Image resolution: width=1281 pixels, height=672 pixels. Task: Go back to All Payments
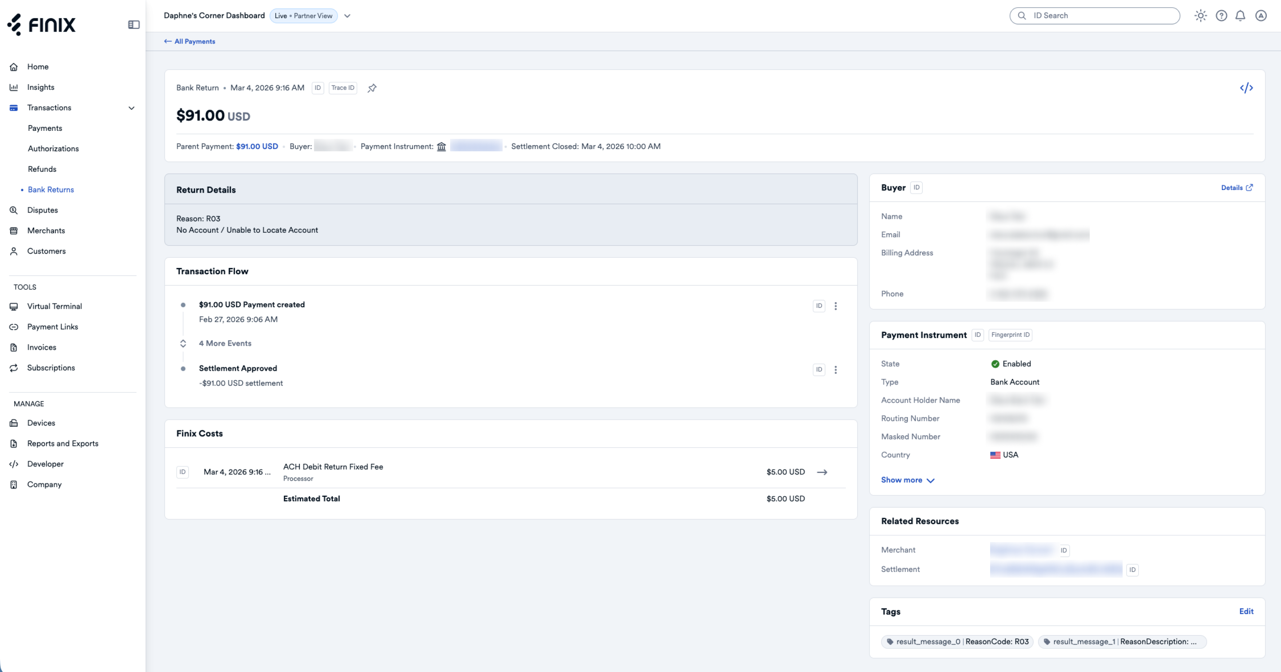(x=189, y=41)
